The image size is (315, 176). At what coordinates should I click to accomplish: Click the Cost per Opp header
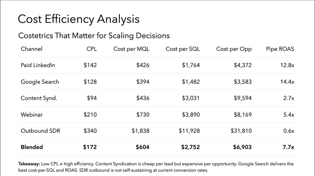[x=234, y=49]
